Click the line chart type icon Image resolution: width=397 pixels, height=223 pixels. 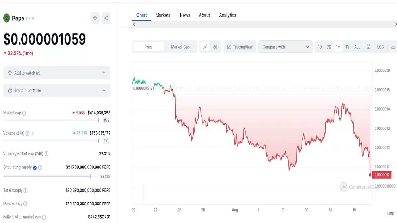pos(205,47)
